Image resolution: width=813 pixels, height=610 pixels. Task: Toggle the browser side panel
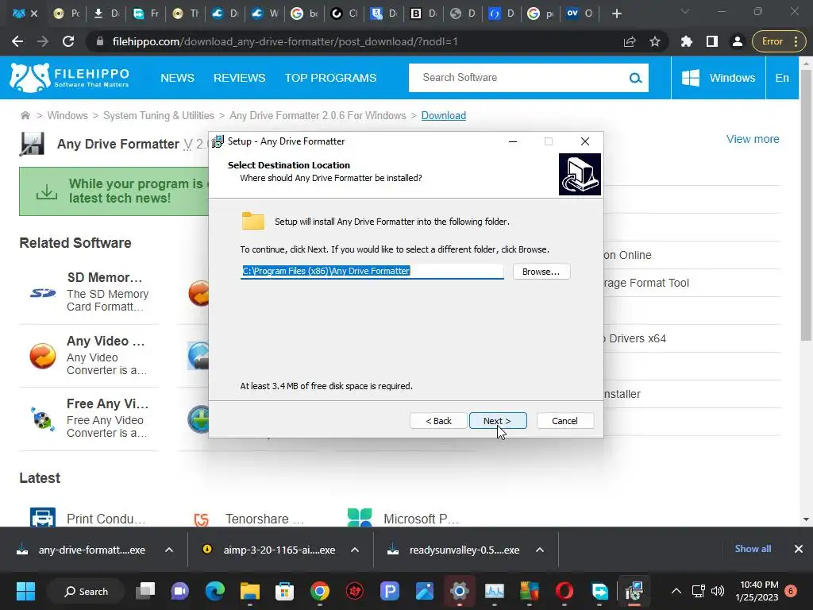[x=712, y=41]
